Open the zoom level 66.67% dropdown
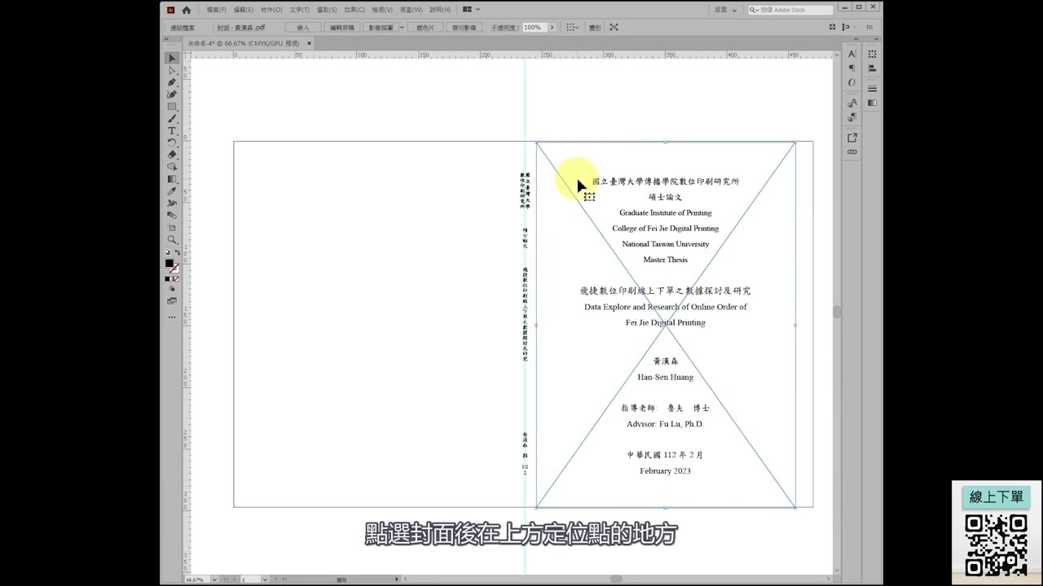1043x586 pixels. point(214,579)
